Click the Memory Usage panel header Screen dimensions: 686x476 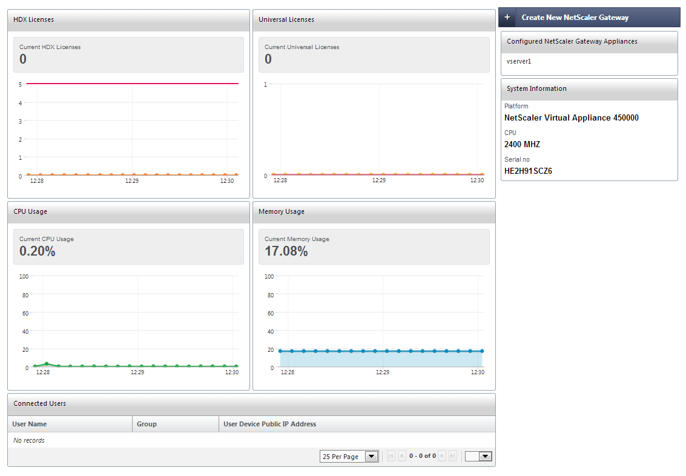click(x=374, y=211)
